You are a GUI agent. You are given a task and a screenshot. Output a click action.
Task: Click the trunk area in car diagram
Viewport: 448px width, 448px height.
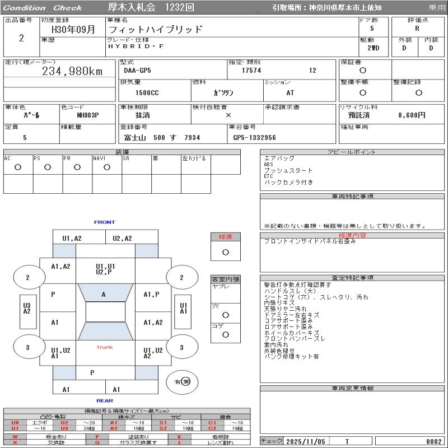105,347
